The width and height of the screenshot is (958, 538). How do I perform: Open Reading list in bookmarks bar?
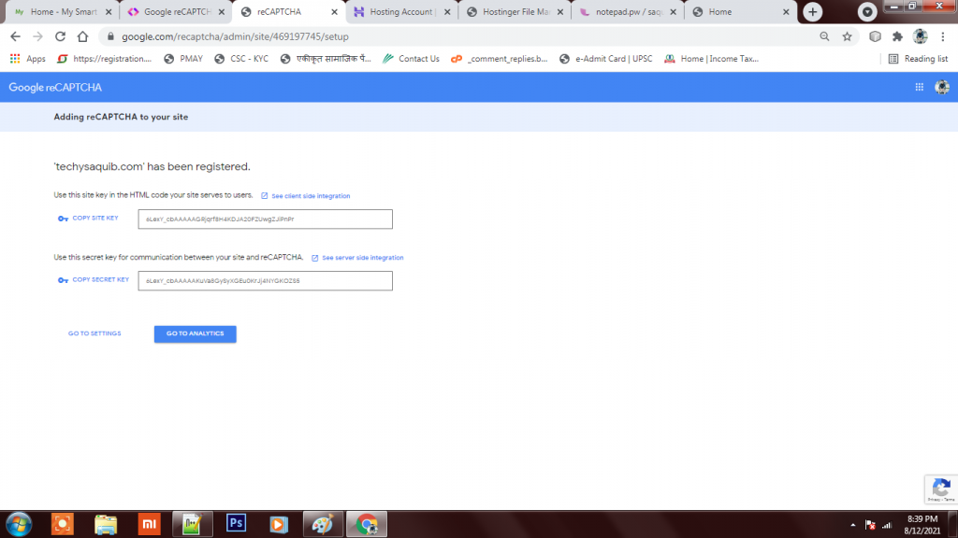[x=919, y=59]
